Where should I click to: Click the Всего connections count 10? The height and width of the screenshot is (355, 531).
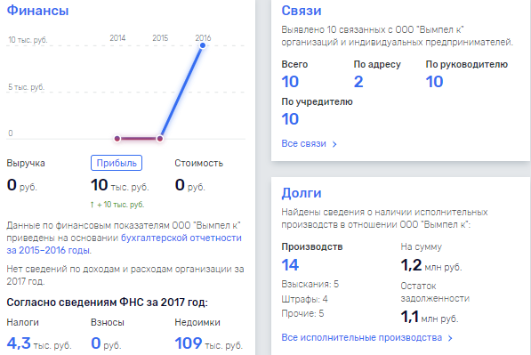tap(290, 82)
